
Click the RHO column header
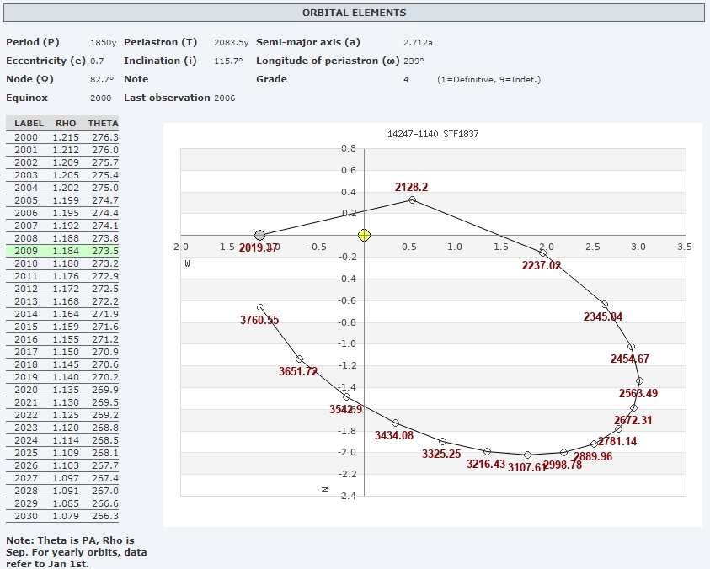(x=66, y=124)
